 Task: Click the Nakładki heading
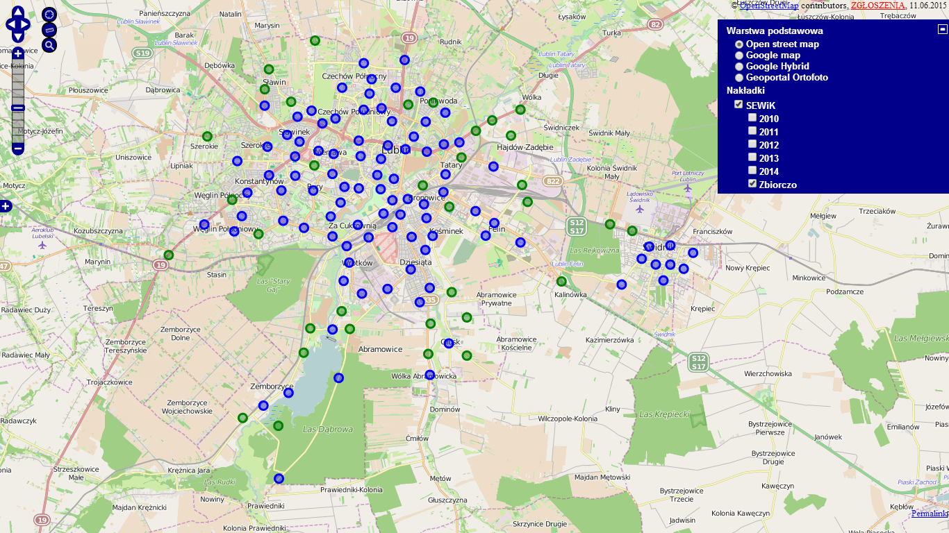pyautogui.click(x=745, y=91)
